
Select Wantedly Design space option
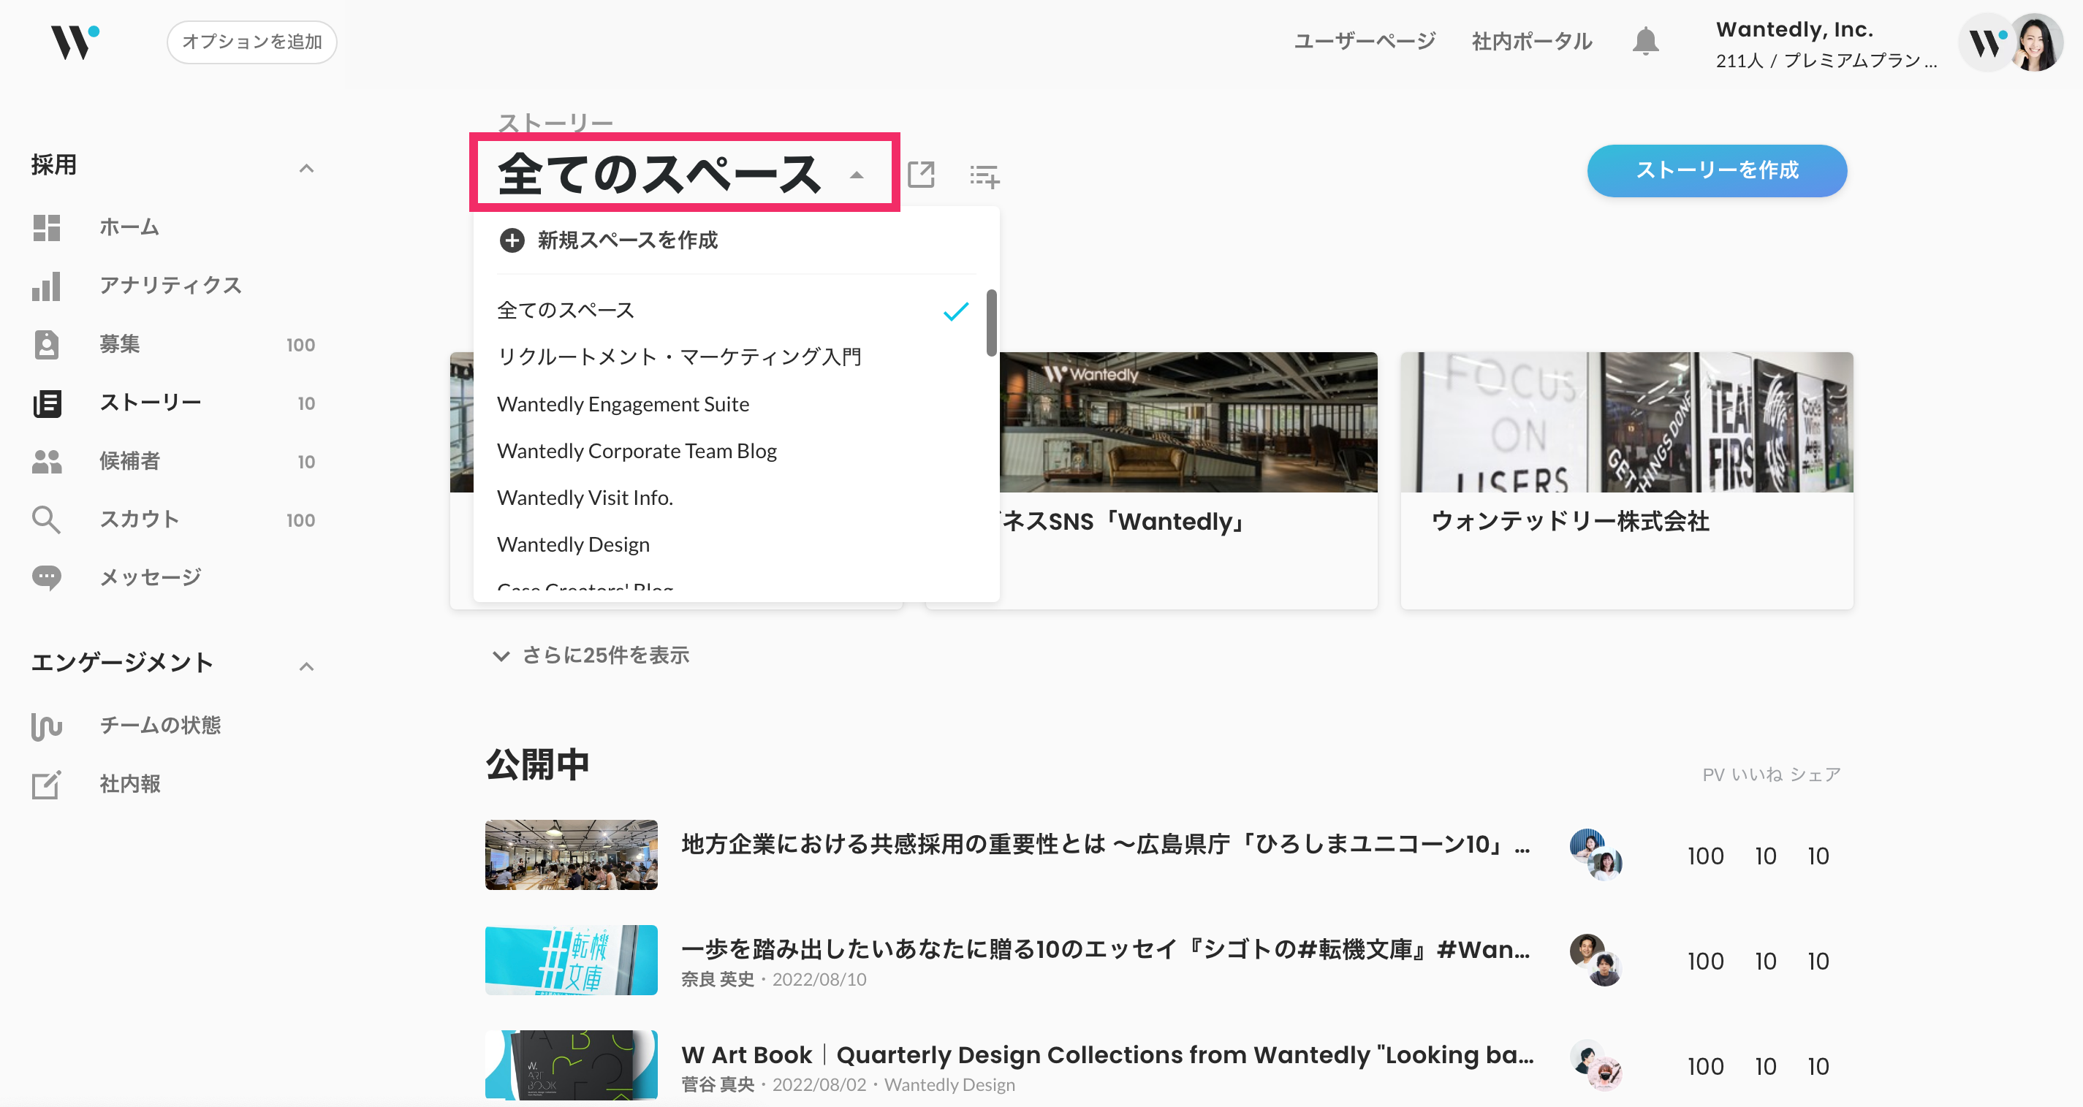click(572, 544)
